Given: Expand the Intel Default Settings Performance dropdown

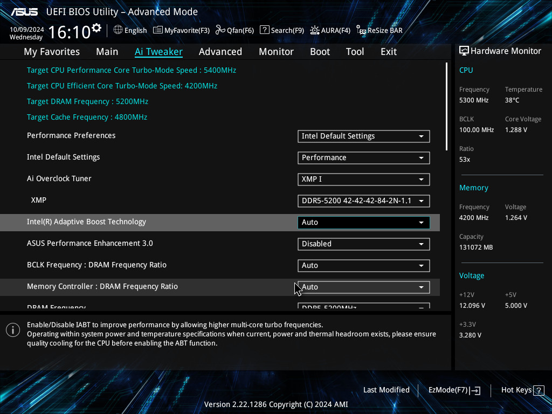Looking at the screenshot, I should (x=364, y=158).
